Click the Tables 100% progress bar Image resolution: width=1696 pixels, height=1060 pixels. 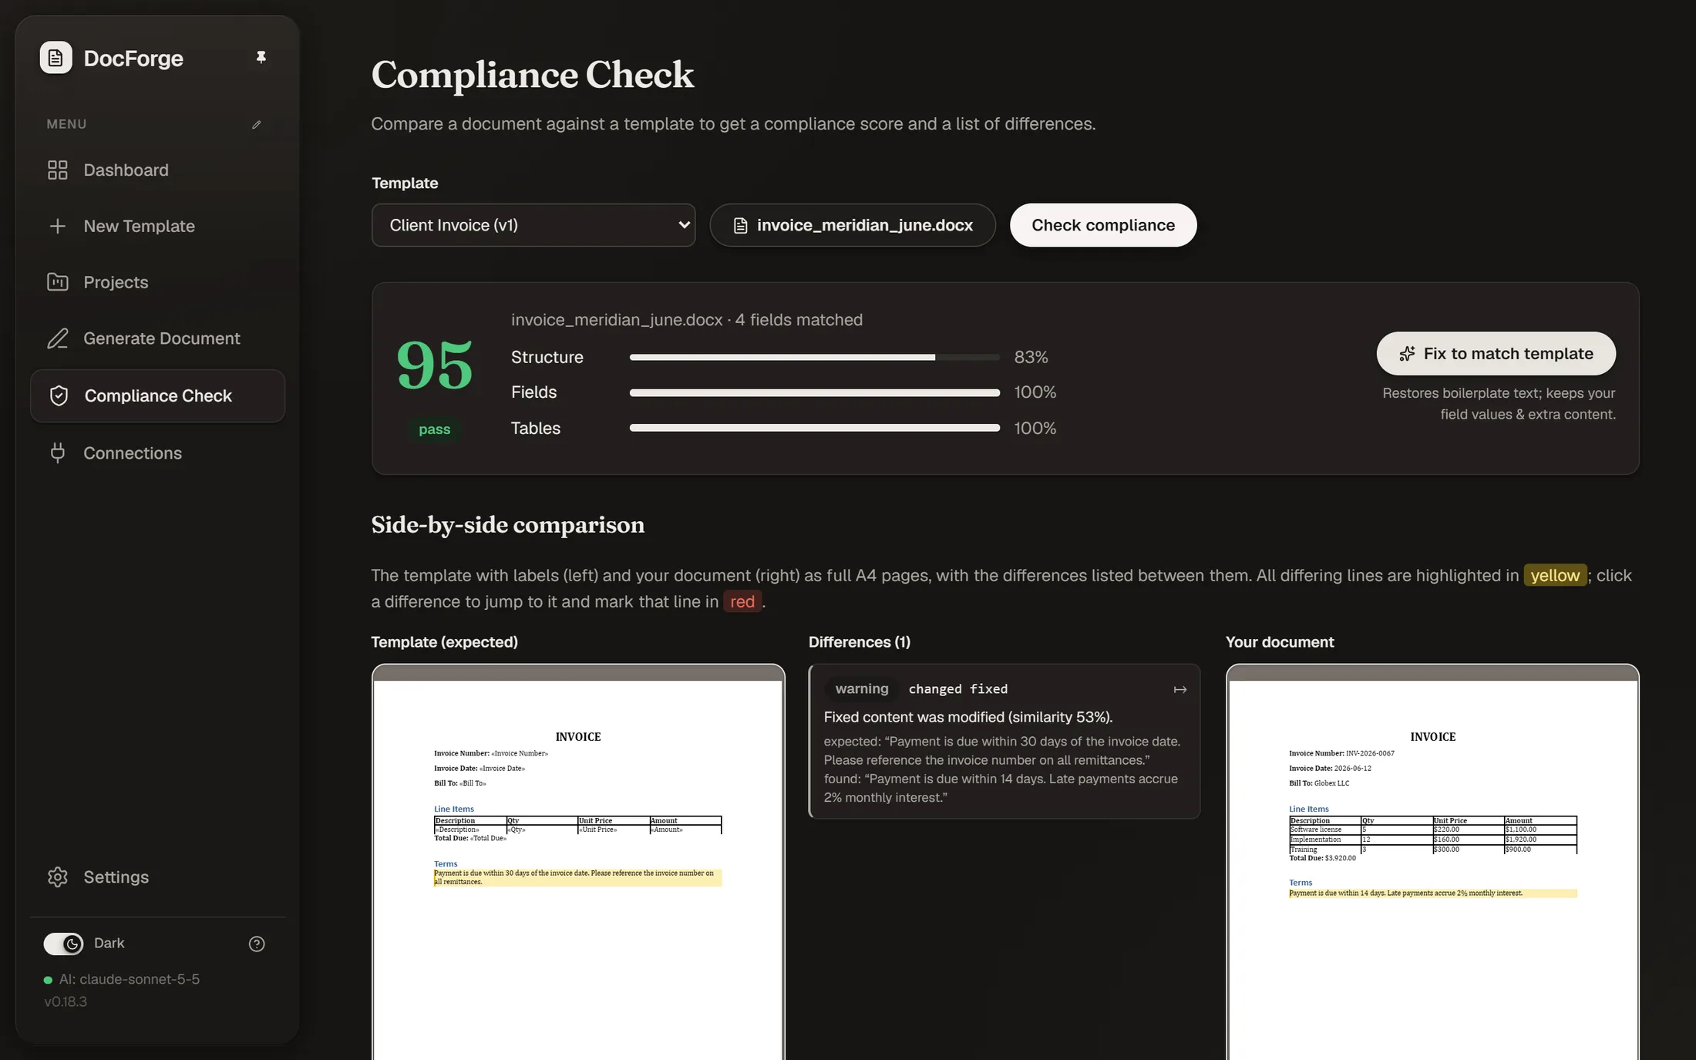pyautogui.click(x=814, y=428)
